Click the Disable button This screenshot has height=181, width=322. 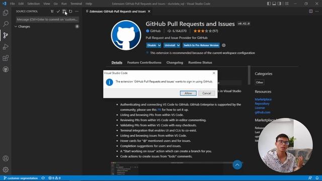point(151,45)
